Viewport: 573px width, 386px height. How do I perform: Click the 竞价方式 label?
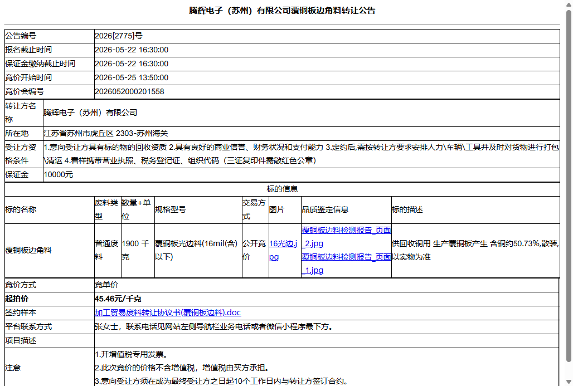pyautogui.click(x=21, y=285)
